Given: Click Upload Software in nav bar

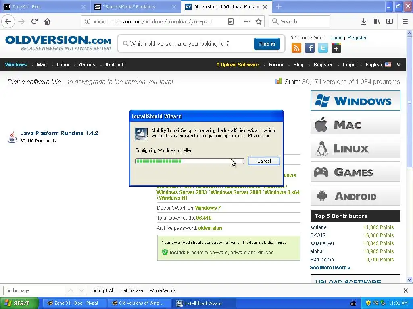Looking at the screenshot, I should 237,65.
